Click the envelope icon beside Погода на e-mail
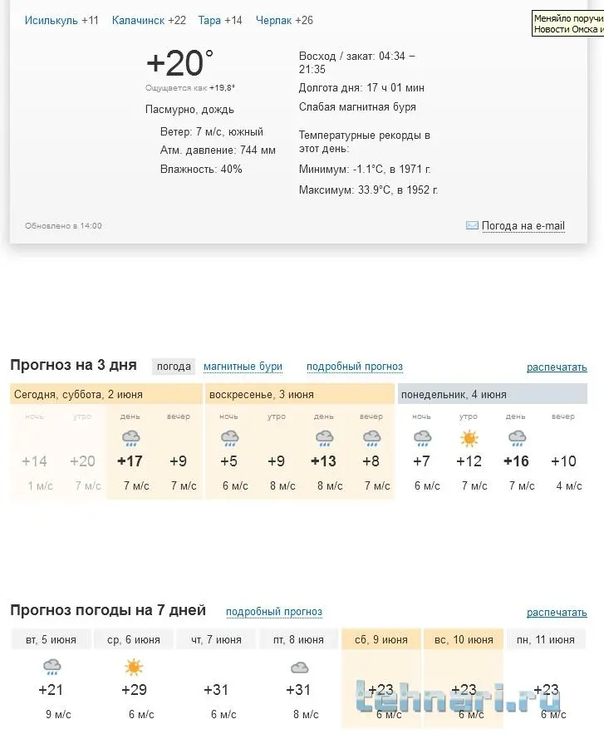This screenshot has width=604, height=739. pyautogui.click(x=472, y=225)
